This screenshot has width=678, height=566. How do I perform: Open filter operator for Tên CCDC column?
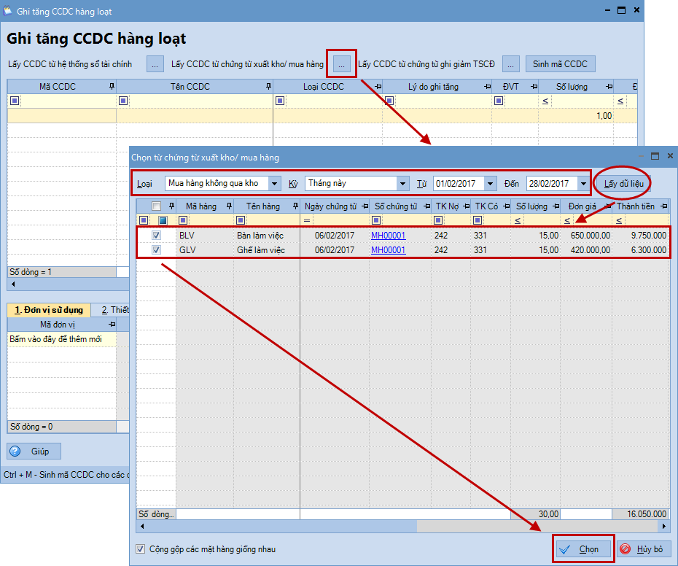pyautogui.click(x=123, y=101)
